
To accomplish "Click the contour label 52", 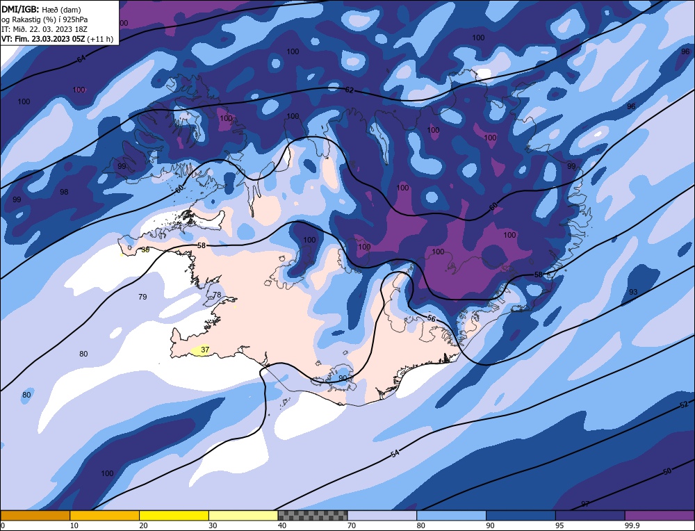I will point(684,405).
